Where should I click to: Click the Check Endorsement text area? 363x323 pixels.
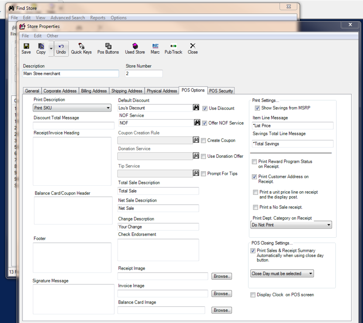[x=158, y=250]
